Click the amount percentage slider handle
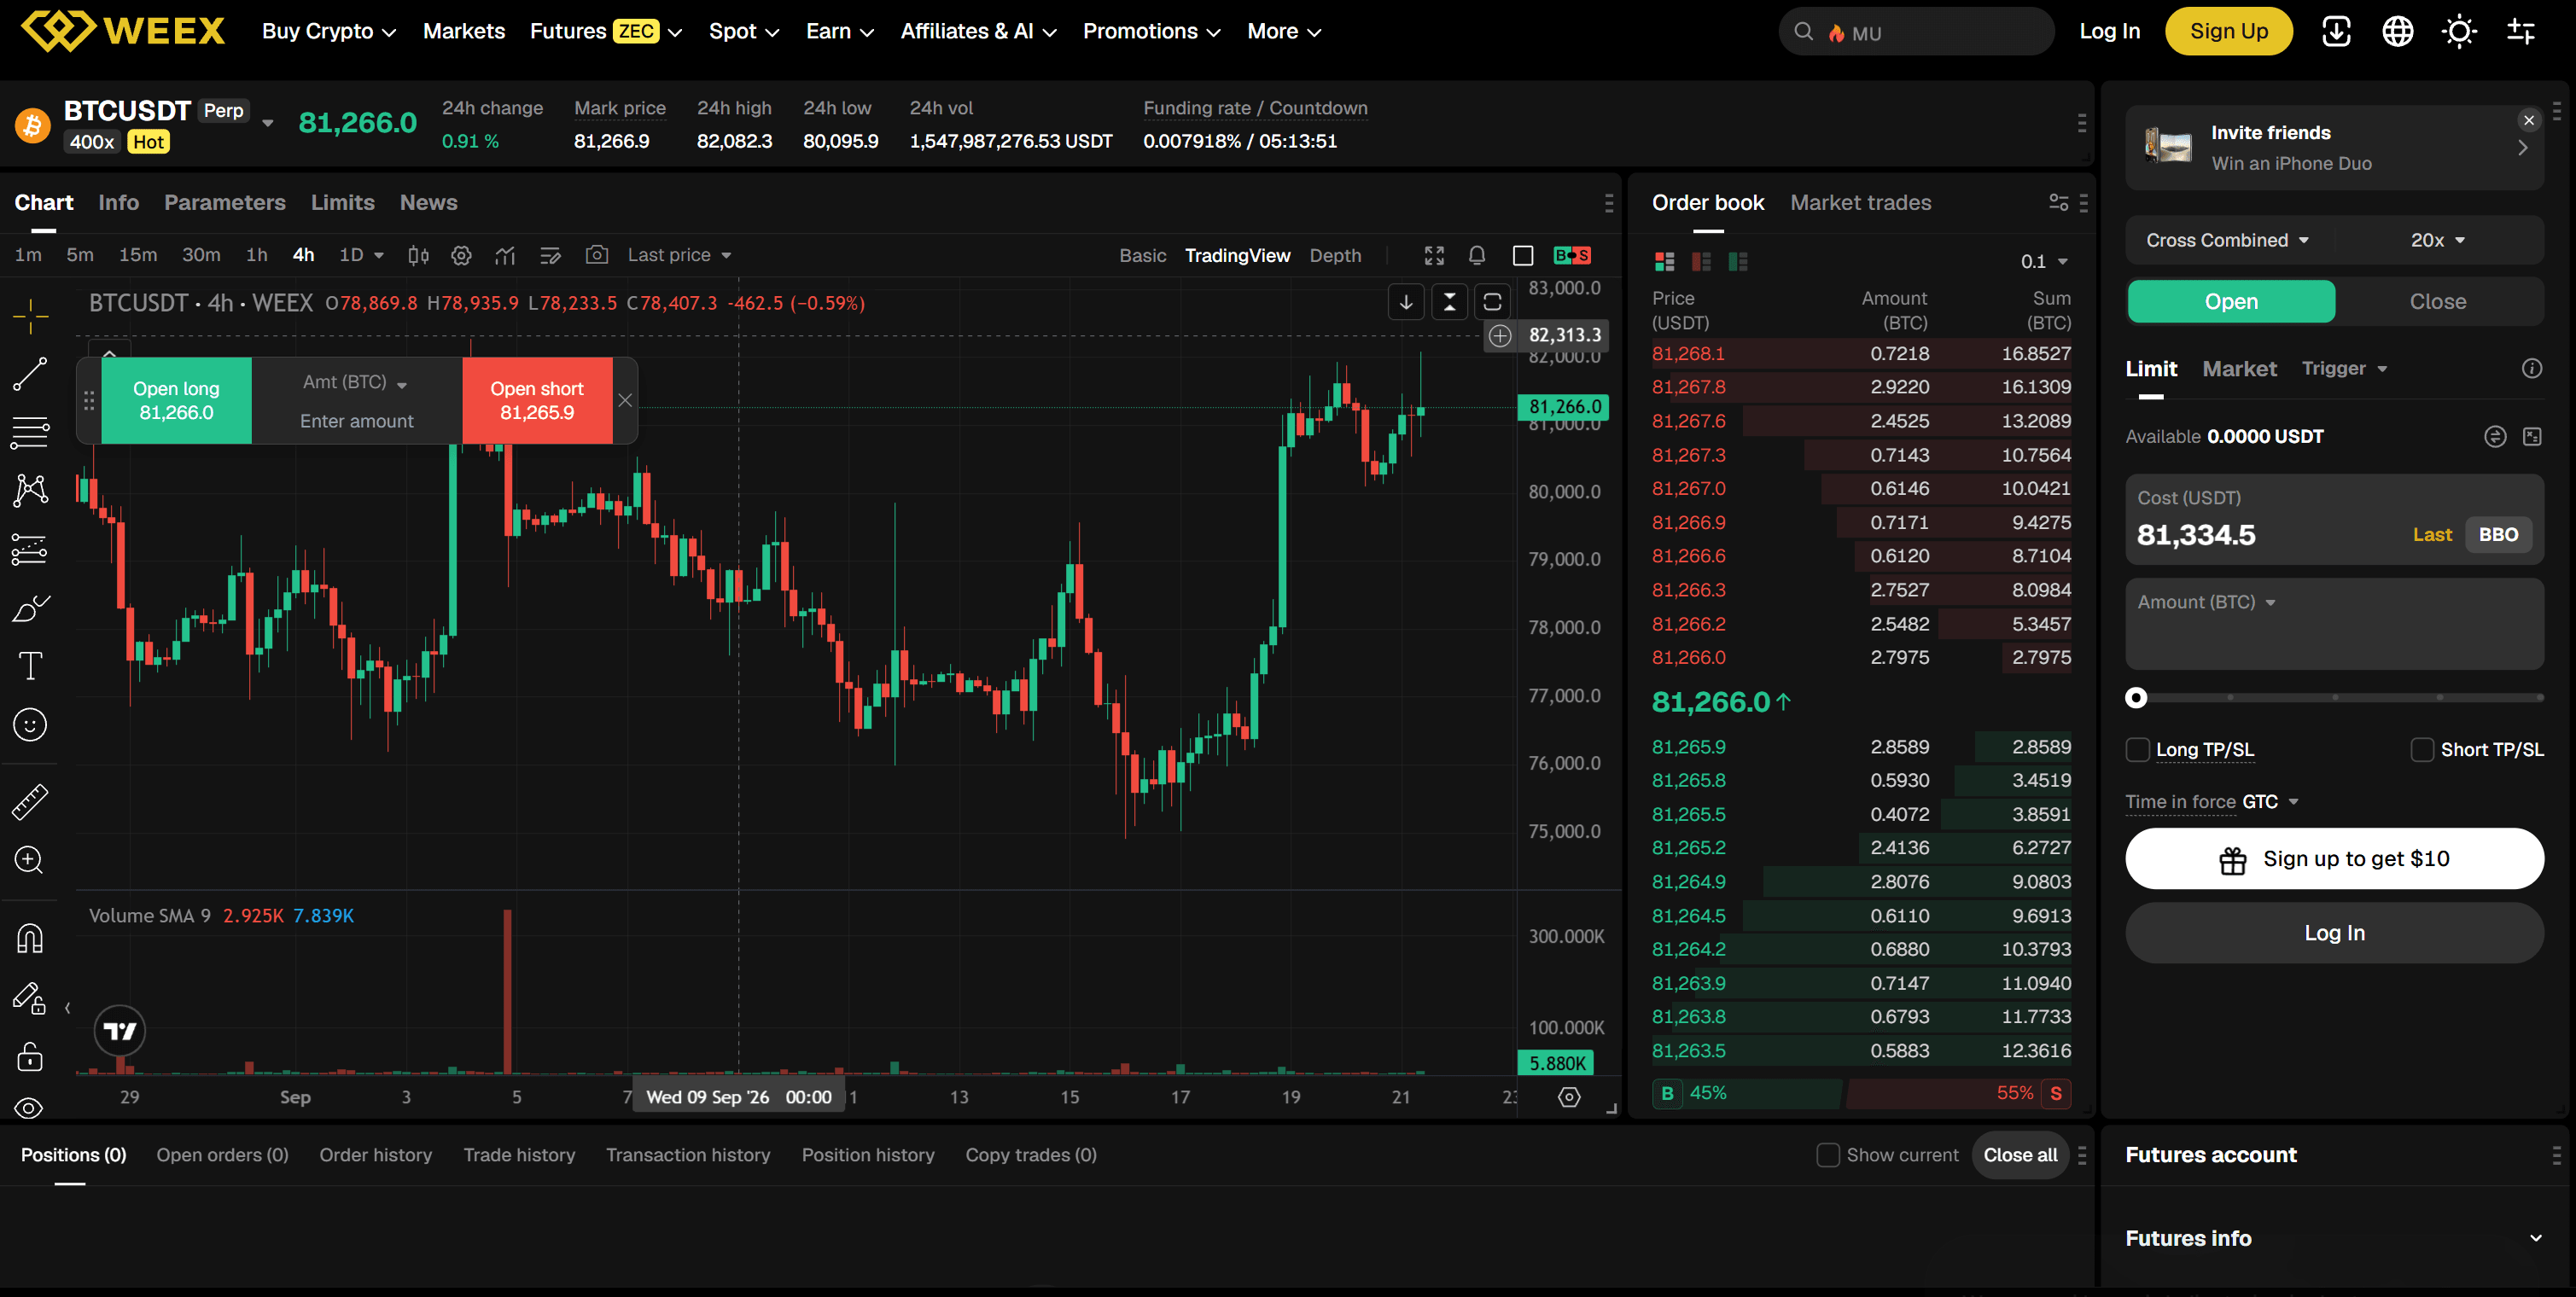 click(x=2136, y=698)
